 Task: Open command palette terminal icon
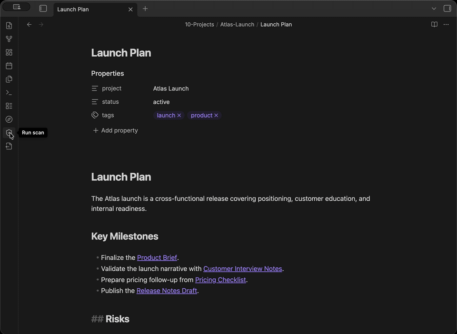(9, 93)
